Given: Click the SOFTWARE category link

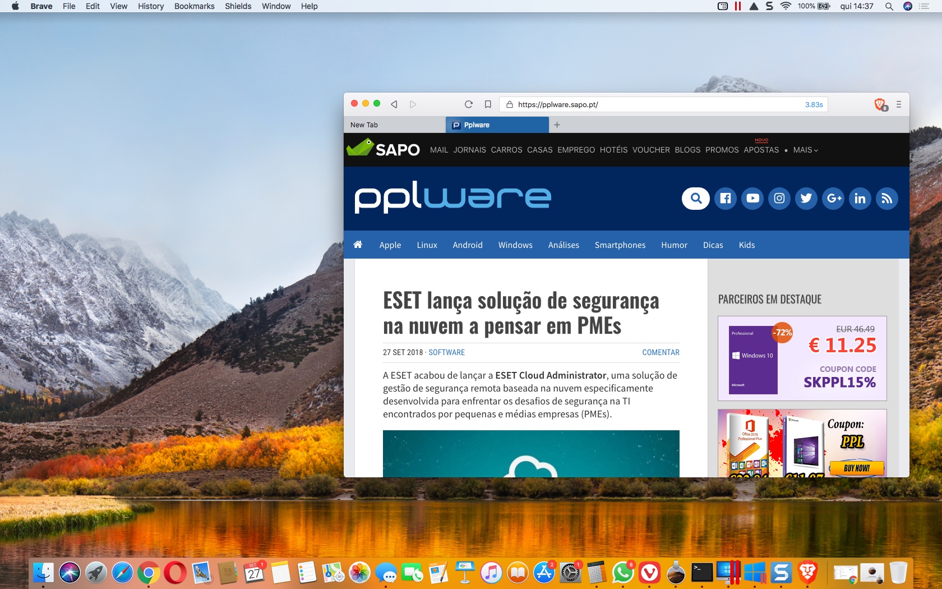Looking at the screenshot, I should [447, 352].
